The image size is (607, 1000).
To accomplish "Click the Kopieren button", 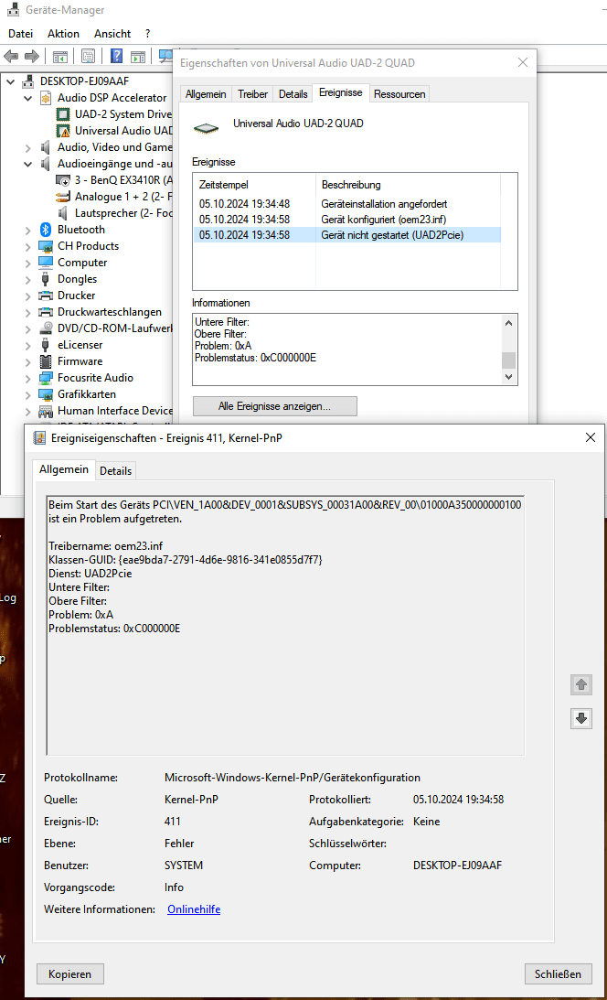I will point(70,973).
